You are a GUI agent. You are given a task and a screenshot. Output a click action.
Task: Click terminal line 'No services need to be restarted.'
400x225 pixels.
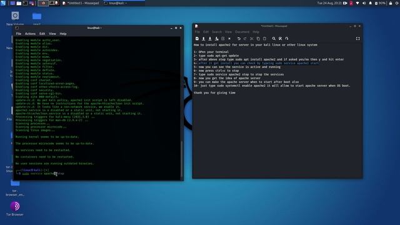[x=42, y=150]
